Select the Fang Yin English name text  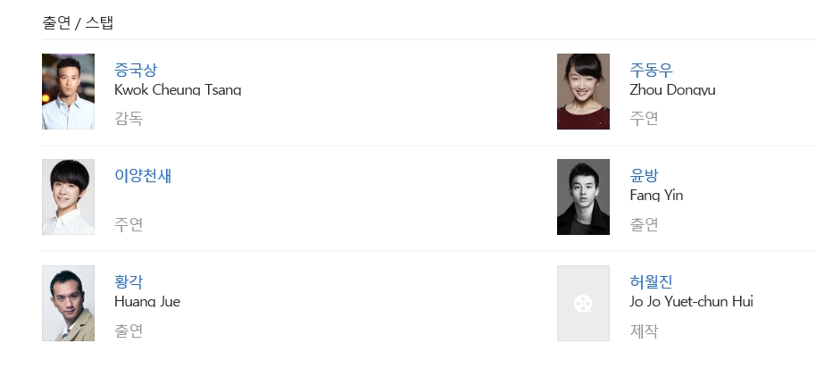656,196
